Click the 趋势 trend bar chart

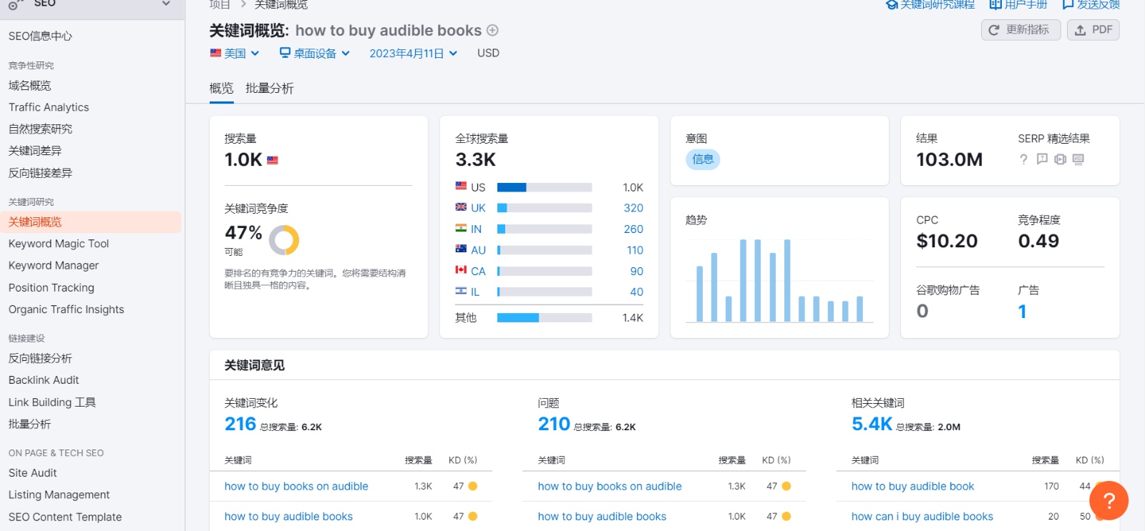[779, 280]
